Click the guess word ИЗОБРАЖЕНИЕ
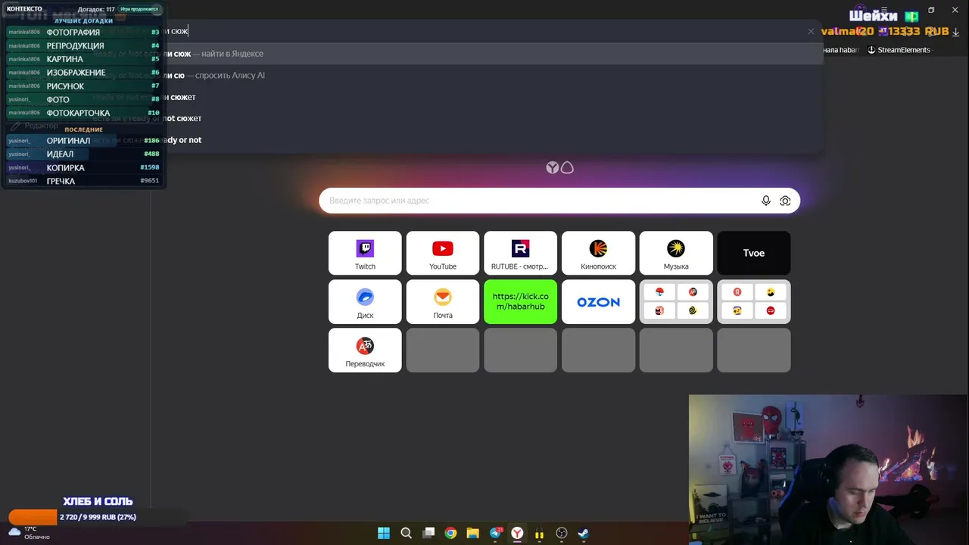The image size is (969, 545). pyautogui.click(x=76, y=73)
